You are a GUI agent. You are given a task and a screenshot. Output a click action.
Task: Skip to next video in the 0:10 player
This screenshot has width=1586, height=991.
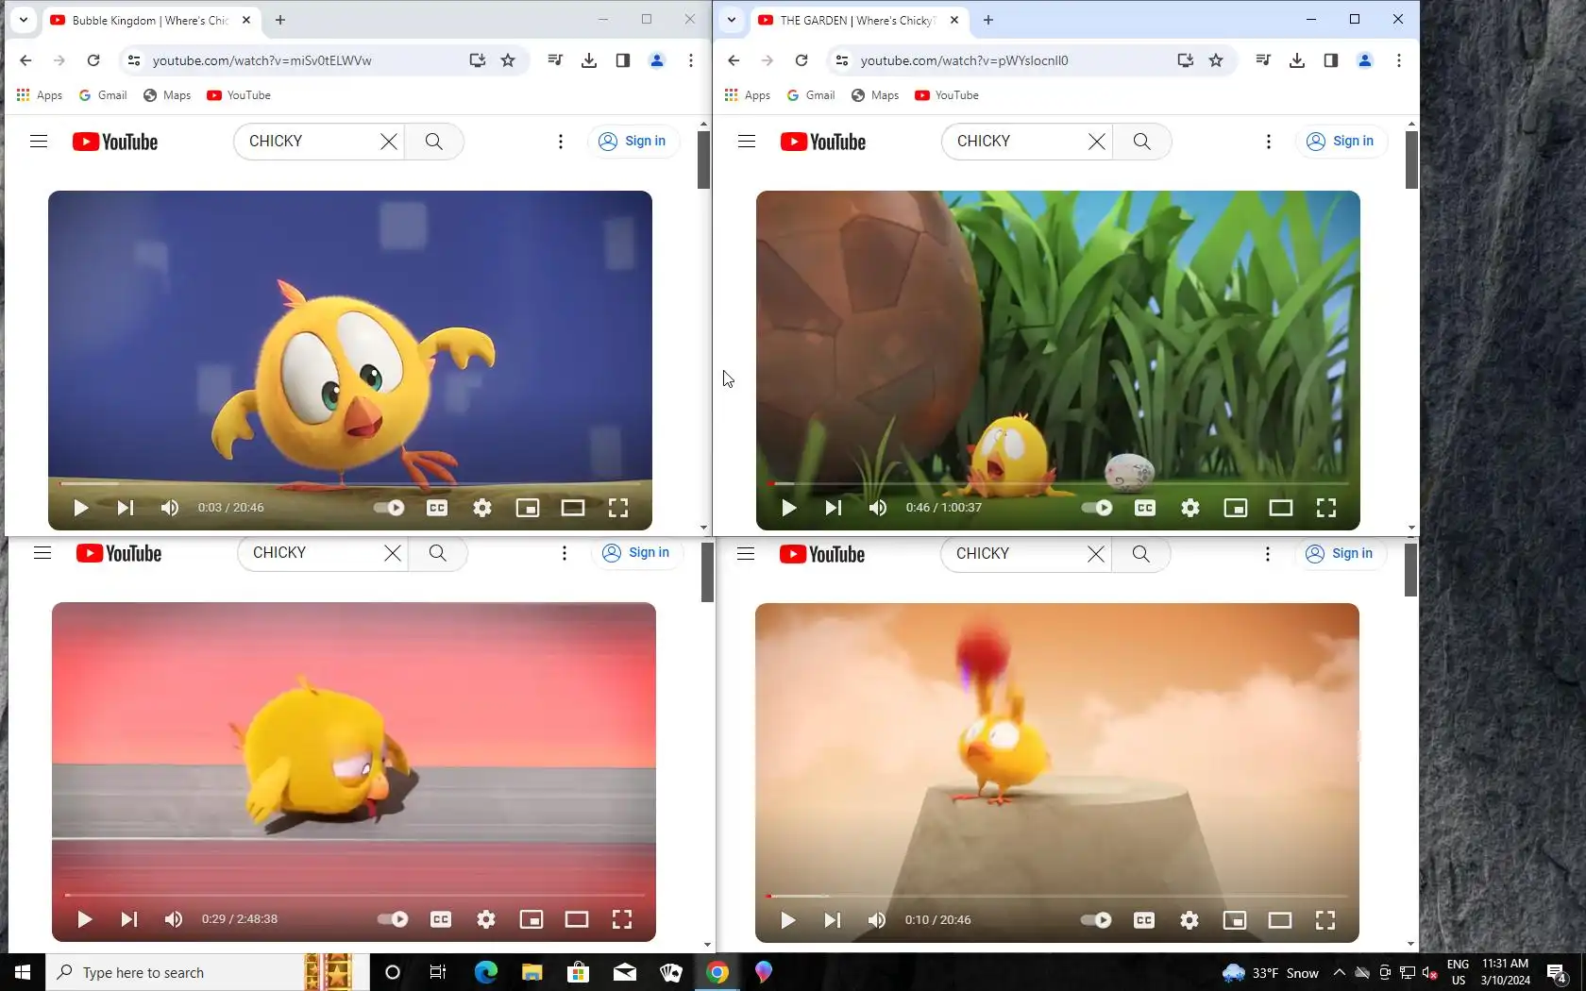[x=833, y=920]
